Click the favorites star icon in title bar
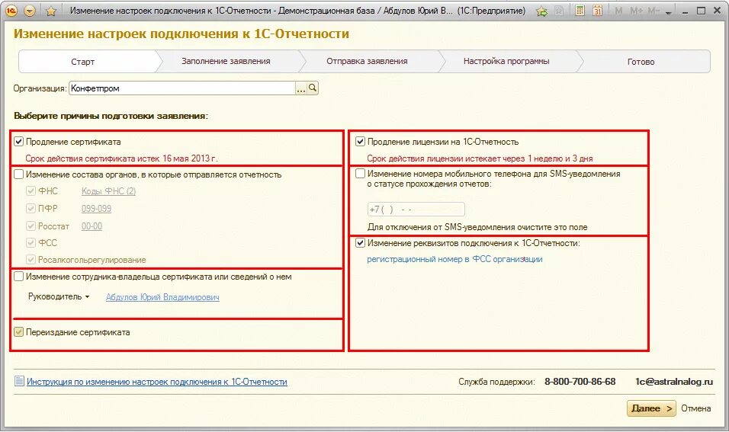The image size is (729, 432). 51,11
